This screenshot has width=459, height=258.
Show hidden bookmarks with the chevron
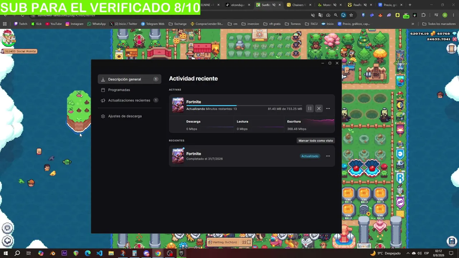(x=413, y=24)
